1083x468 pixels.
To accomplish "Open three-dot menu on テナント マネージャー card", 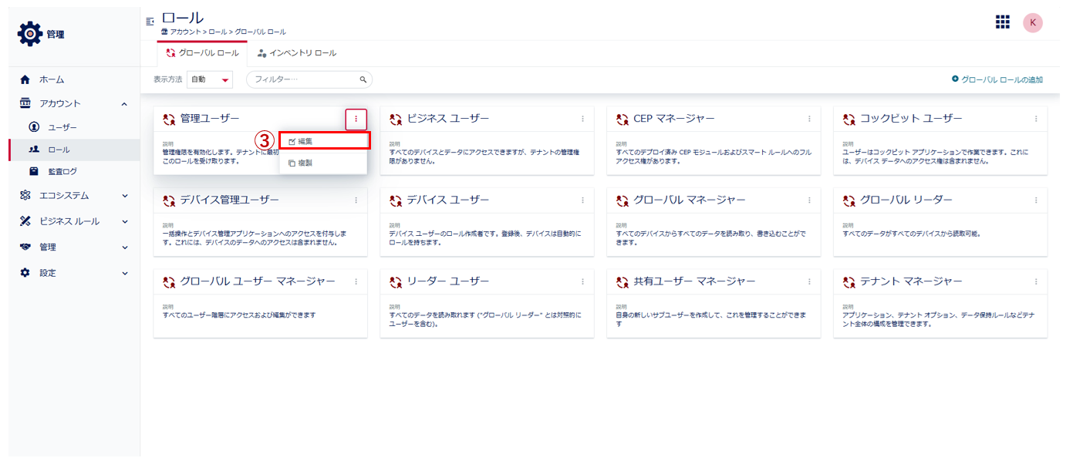I will pos(1036,281).
